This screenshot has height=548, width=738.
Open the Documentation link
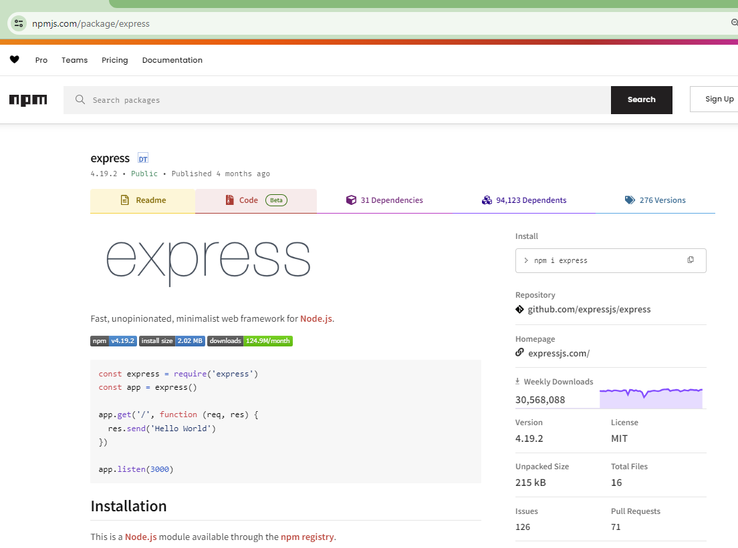click(172, 60)
